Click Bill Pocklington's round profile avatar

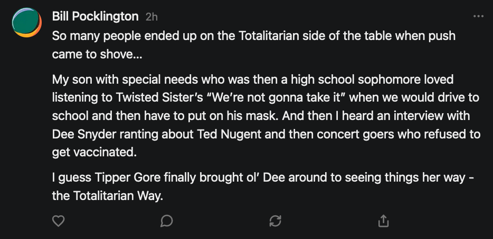pyautogui.click(x=26, y=23)
